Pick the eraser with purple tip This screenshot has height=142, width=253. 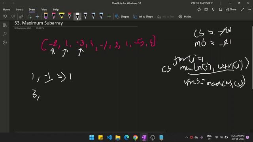[x=46, y=16]
